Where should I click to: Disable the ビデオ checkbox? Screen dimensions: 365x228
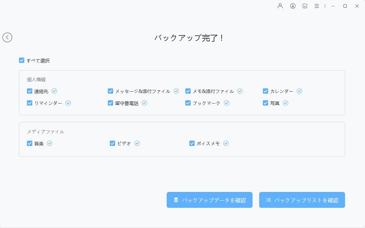[113, 143]
